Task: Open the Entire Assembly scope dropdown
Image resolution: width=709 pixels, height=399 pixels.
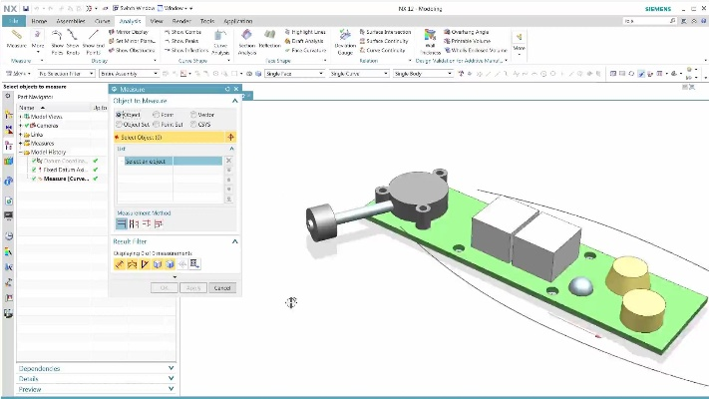Action: [x=129, y=74]
